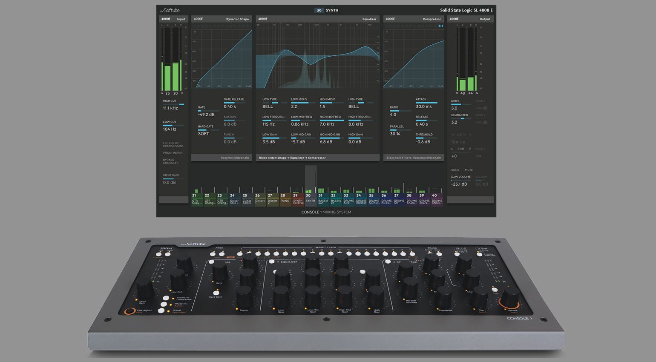Select track 40 DRUMS SNAR
Screen dimensions: 656x362
click(x=437, y=199)
